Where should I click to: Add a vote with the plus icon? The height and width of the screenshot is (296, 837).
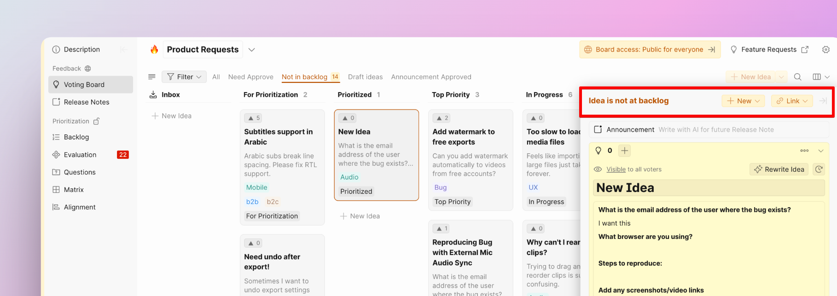click(x=624, y=151)
